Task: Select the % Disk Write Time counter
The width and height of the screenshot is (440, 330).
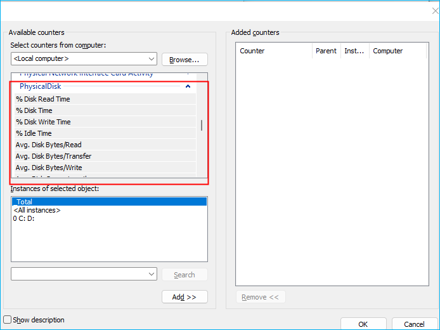Action: point(105,122)
